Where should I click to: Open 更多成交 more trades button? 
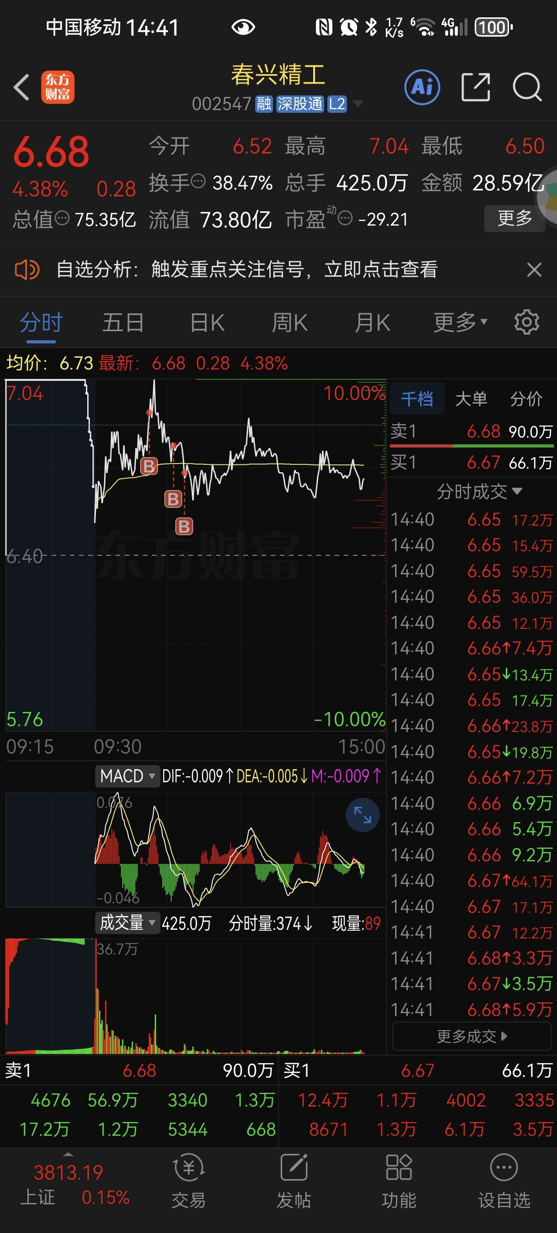[x=471, y=1036]
